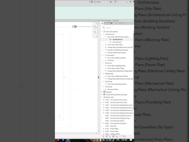Screen dimensions: 189x142
Task: Click the schedules table icon in browser toolbar
Action: (111, 23)
